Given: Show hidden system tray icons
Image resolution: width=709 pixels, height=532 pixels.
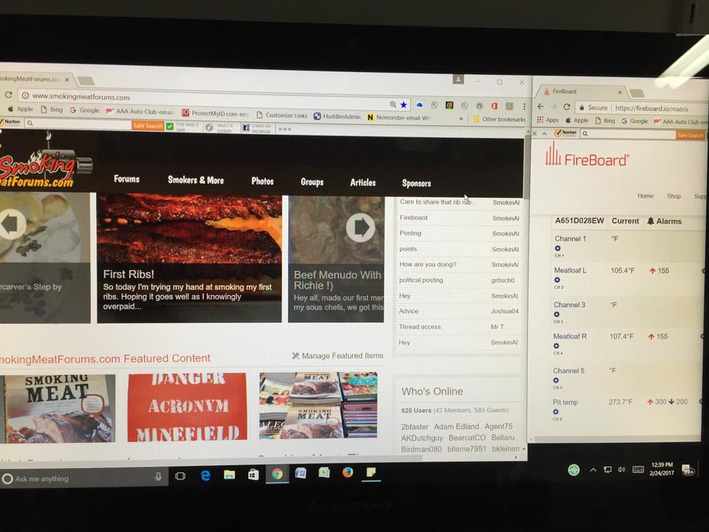Looking at the screenshot, I should (592, 470).
